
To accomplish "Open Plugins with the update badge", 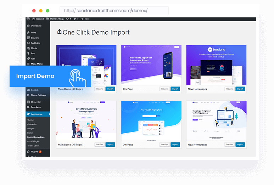I will tap(35, 151).
